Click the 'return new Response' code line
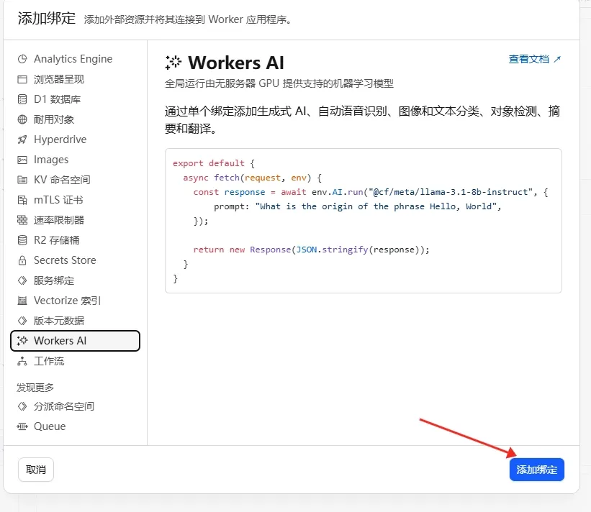The height and width of the screenshot is (512, 591). click(311, 250)
